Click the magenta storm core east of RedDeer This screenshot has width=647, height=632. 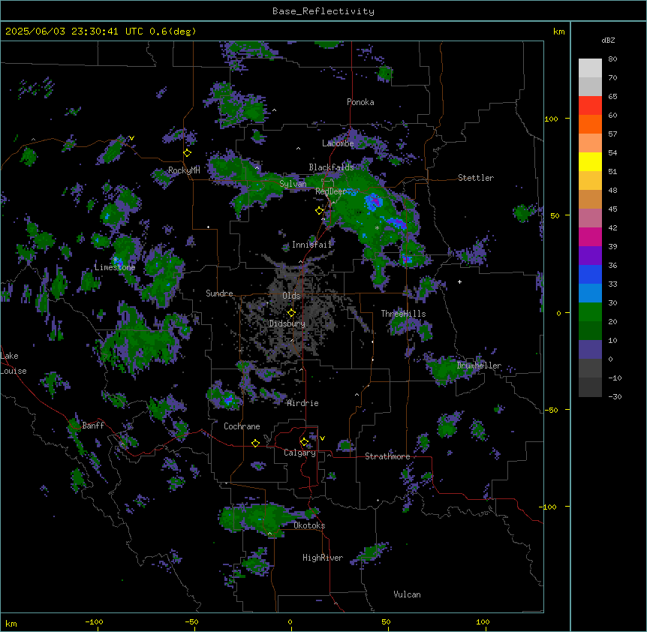pyautogui.click(x=375, y=202)
